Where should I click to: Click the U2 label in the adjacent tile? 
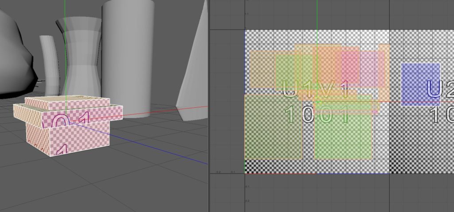pyautogui.click(x=440, y=90)
